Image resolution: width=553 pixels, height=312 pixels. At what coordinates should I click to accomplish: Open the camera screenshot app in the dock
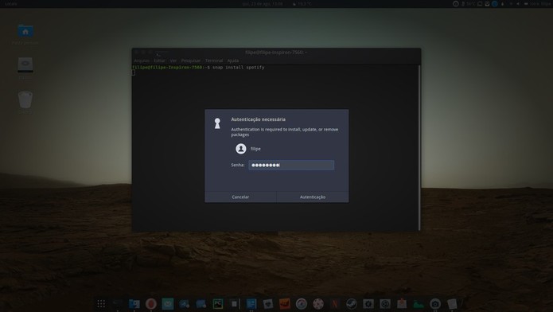(435, 303)
